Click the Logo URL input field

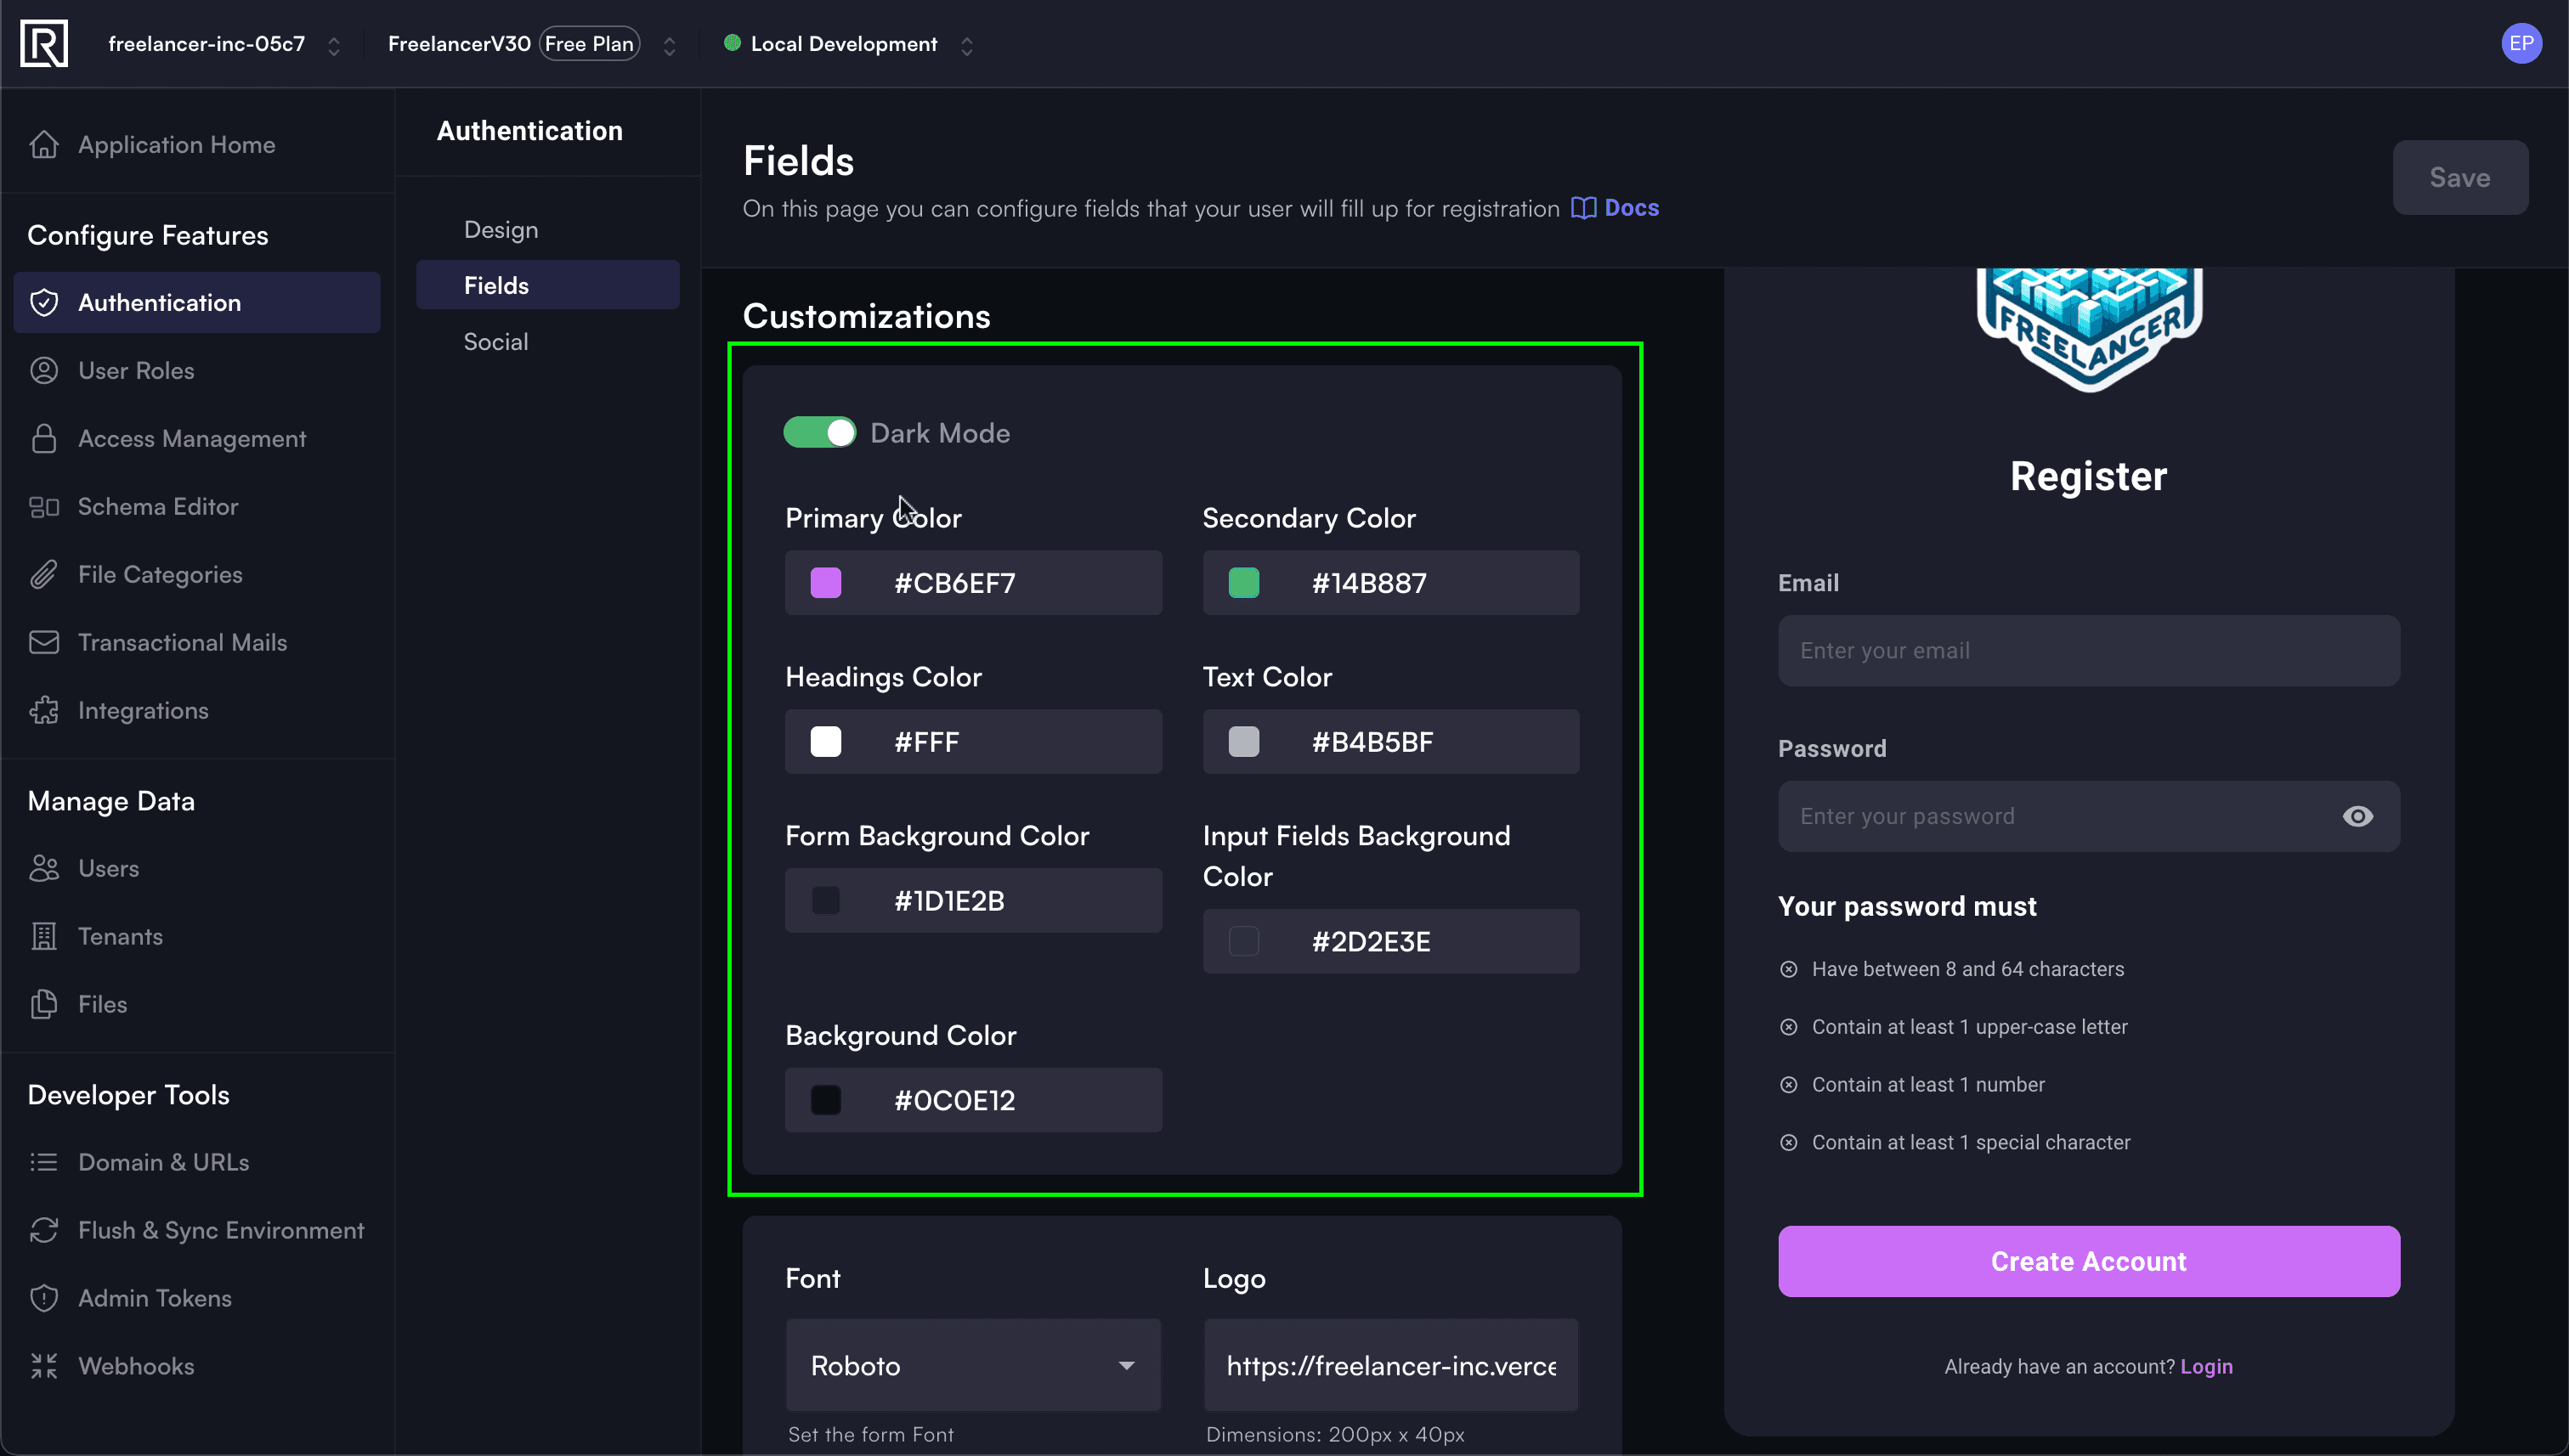pos(1391,1366)
